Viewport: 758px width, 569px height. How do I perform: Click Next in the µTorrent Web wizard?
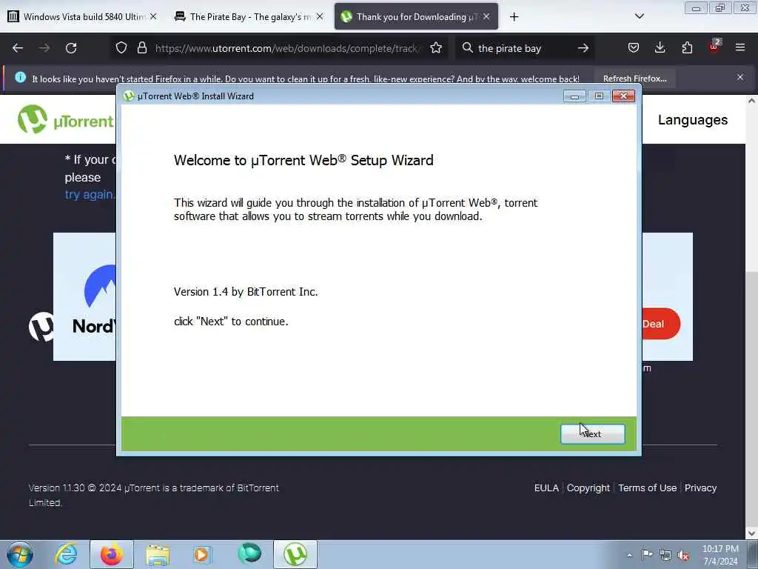(592, 433)
